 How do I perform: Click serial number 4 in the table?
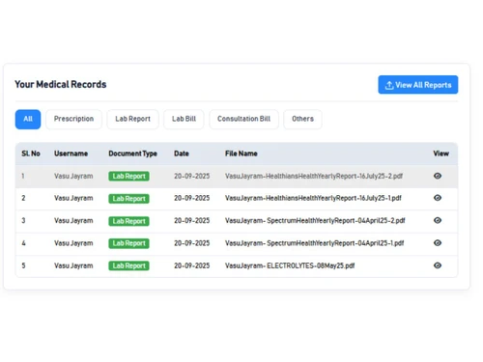coord(23,243)
